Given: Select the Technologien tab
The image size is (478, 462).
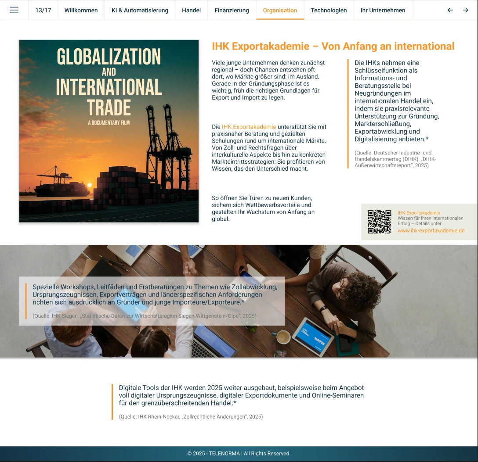Looking at the screenshot, I should (329, 10).
